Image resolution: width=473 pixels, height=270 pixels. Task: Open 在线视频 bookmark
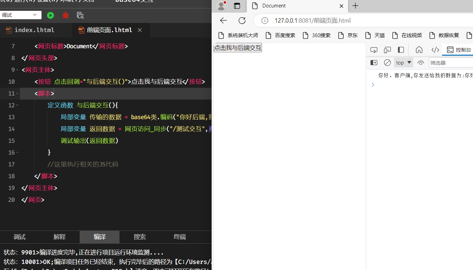pyautogui.click(x=407, y=35)
